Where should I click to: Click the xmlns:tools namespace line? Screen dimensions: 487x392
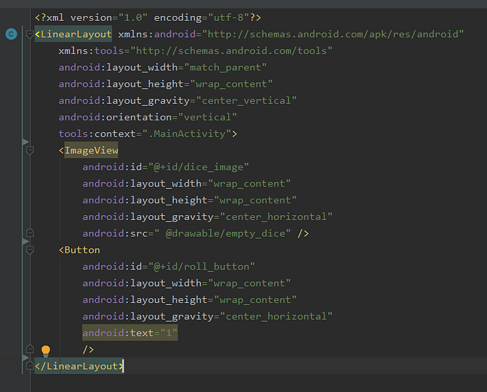195,51
